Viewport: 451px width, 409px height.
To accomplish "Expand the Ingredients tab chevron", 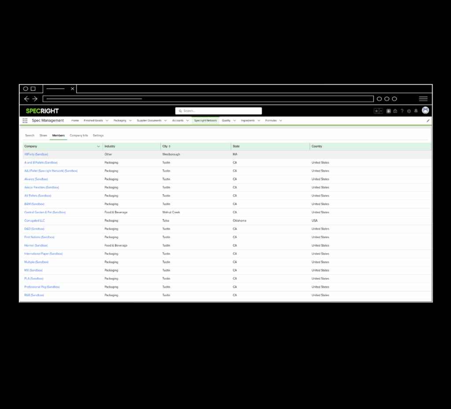I will click(259, 121).
